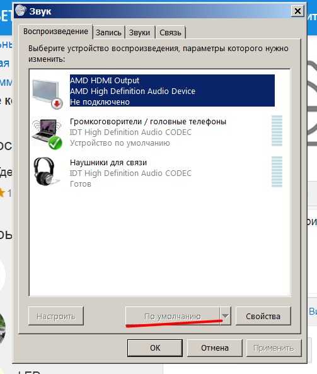Viewport: 317px width, 374px height.
Task: Click the Настроить button
Action: click(x=56, y=316)
